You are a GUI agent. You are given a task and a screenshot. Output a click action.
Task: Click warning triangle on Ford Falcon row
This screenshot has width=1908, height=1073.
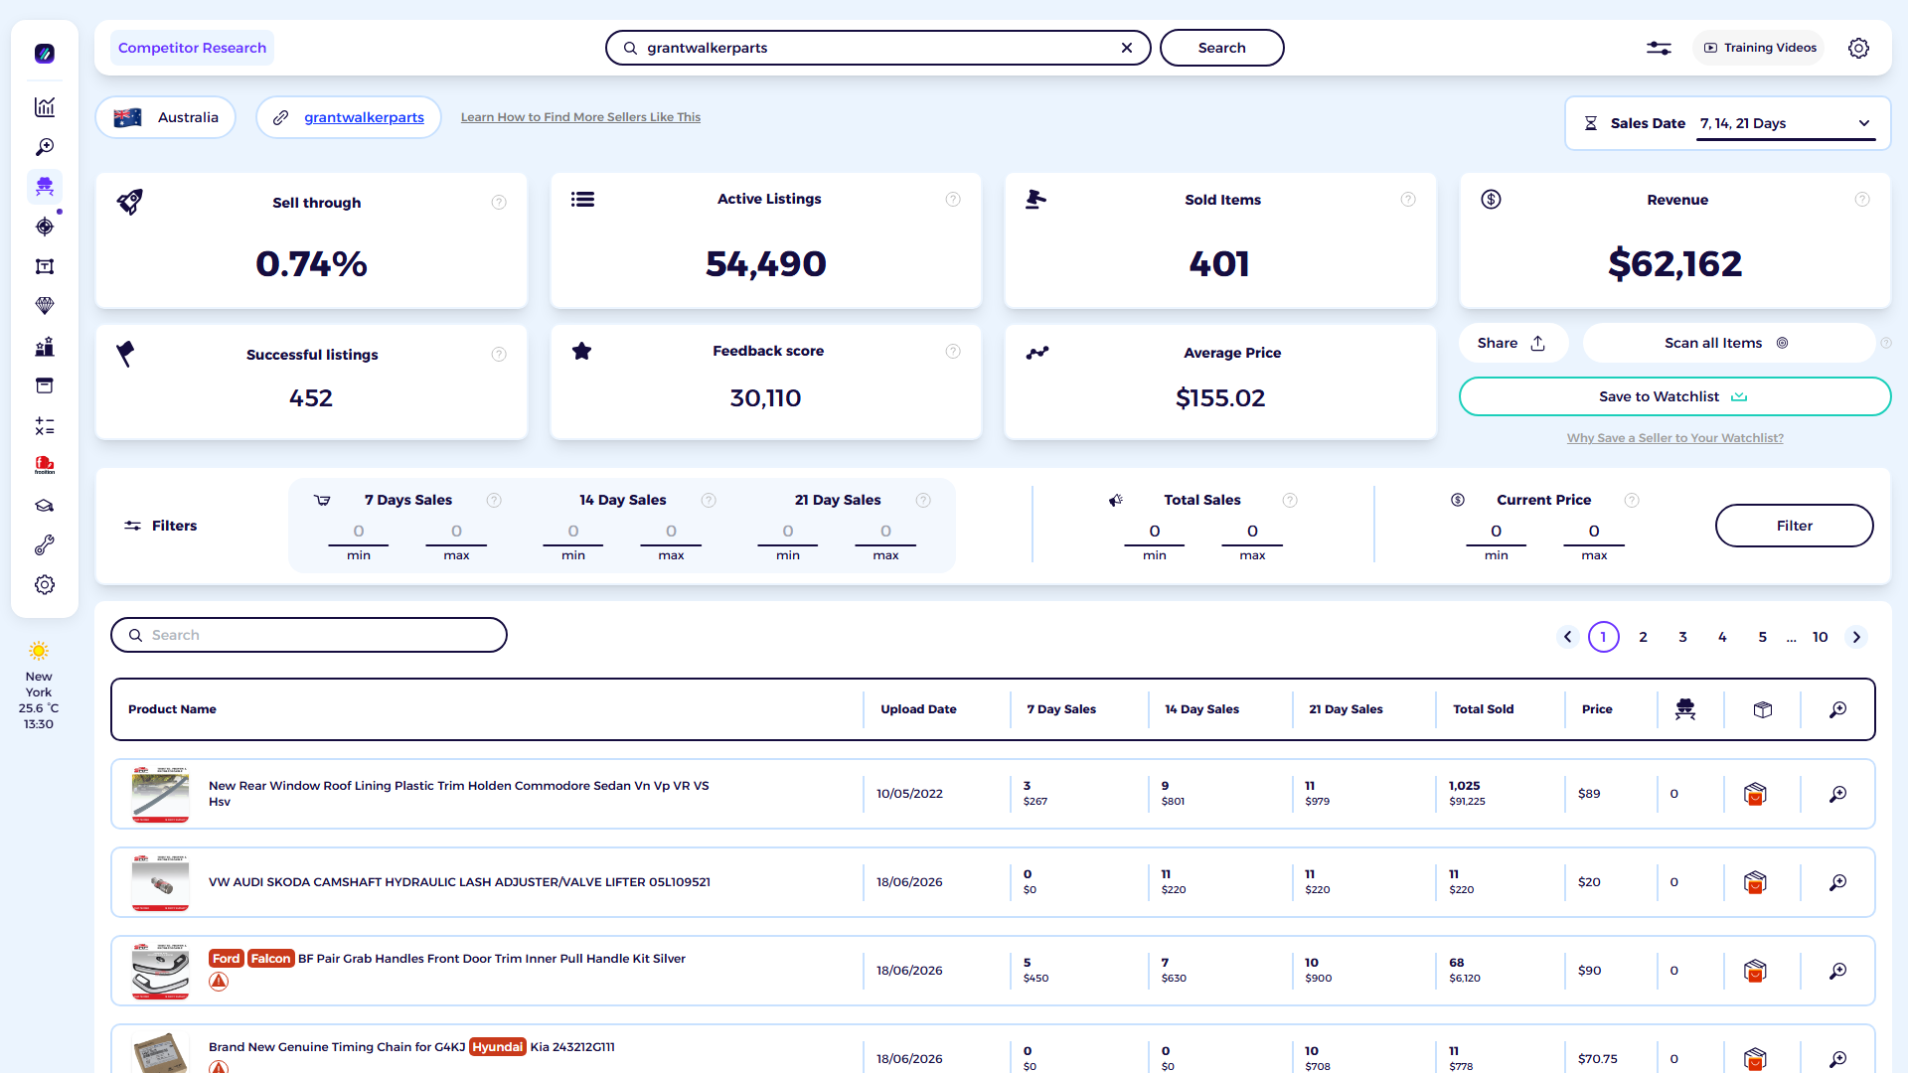click(219, 983)
